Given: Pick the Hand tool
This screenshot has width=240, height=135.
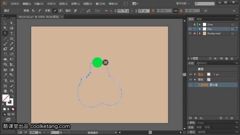Looking at the screenshot, I should click(5, 91).
